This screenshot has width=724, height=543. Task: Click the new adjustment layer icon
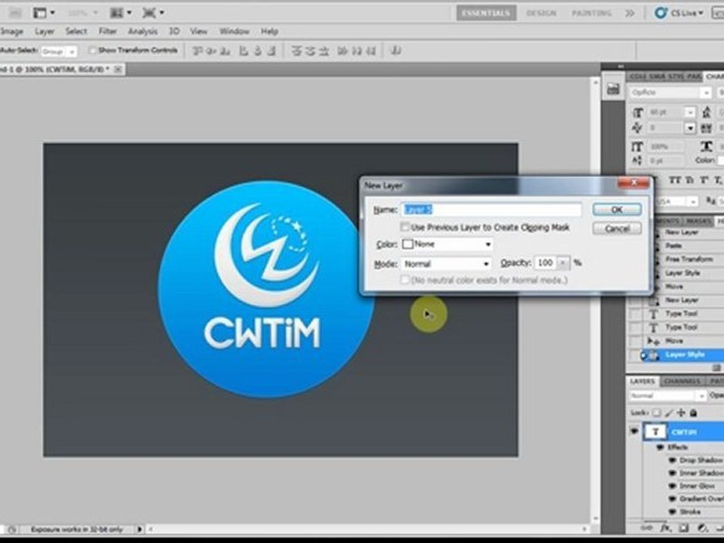click(x=702, y=527)
